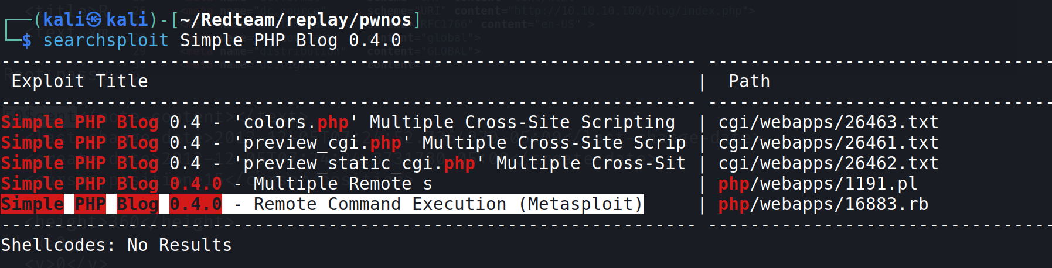Click the cgi/webapps/26463.txt path
Screen dimensions: 1052x268
[828, 122]
